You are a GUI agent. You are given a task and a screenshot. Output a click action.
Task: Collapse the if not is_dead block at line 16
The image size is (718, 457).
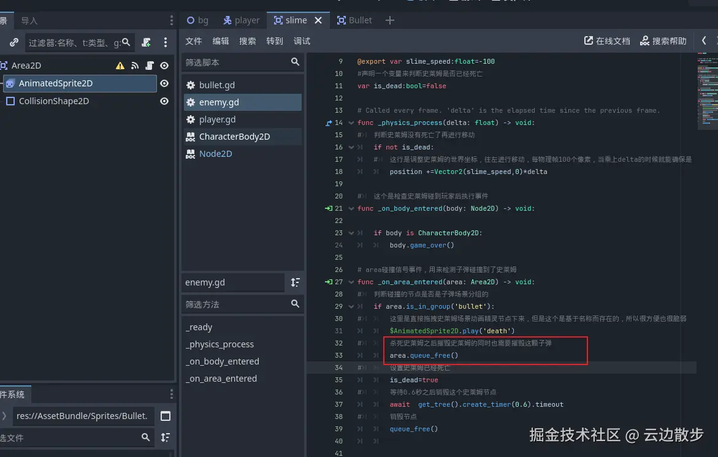(351, 147)
